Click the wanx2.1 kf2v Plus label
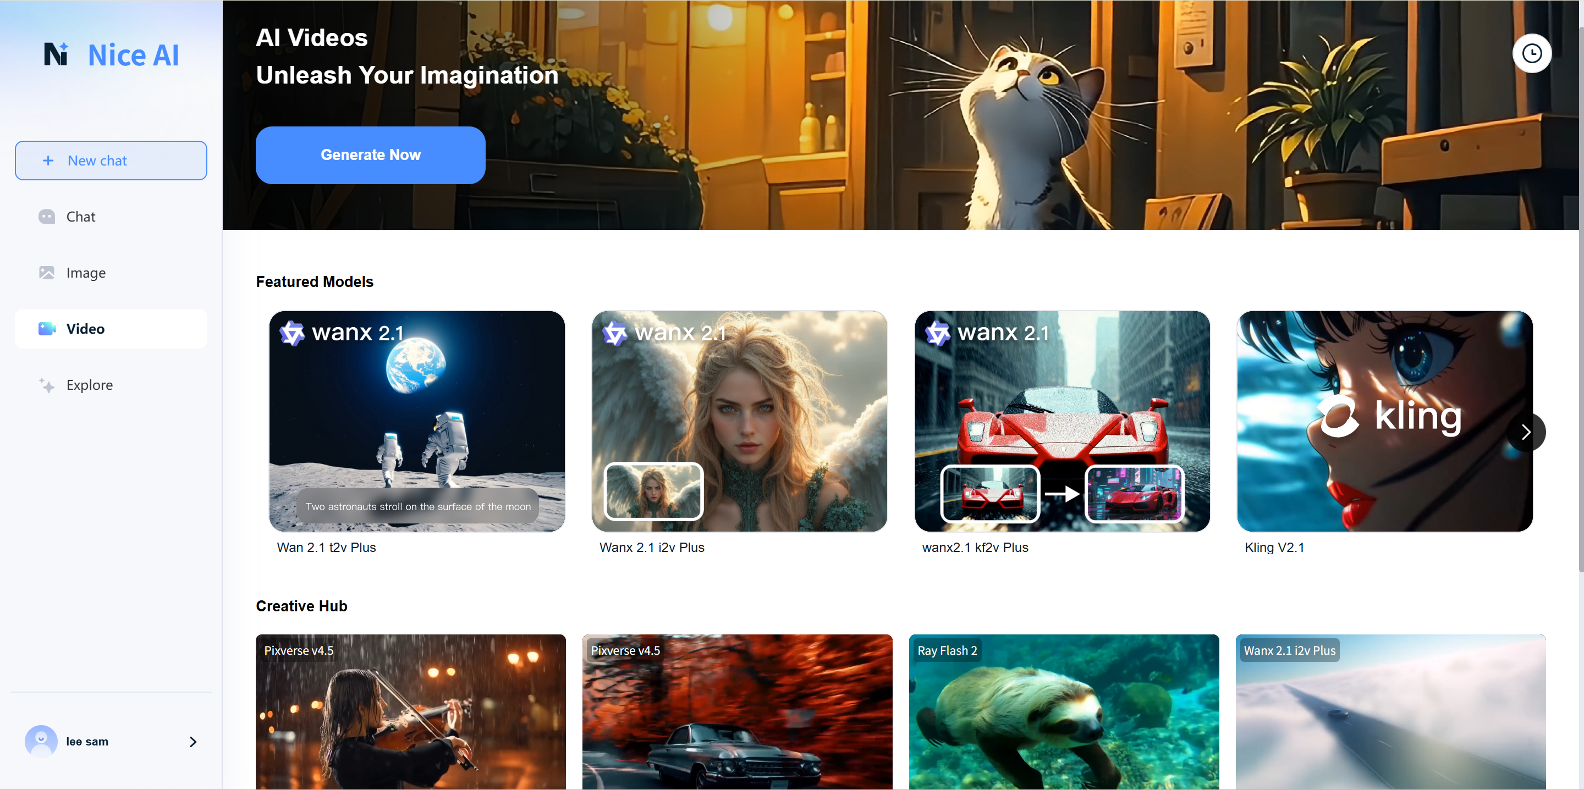 [975, 547]
